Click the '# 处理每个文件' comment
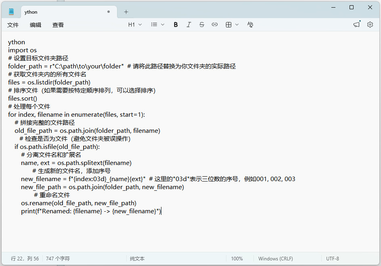This screenshot has height=266, width=381. tap(29, 106)
